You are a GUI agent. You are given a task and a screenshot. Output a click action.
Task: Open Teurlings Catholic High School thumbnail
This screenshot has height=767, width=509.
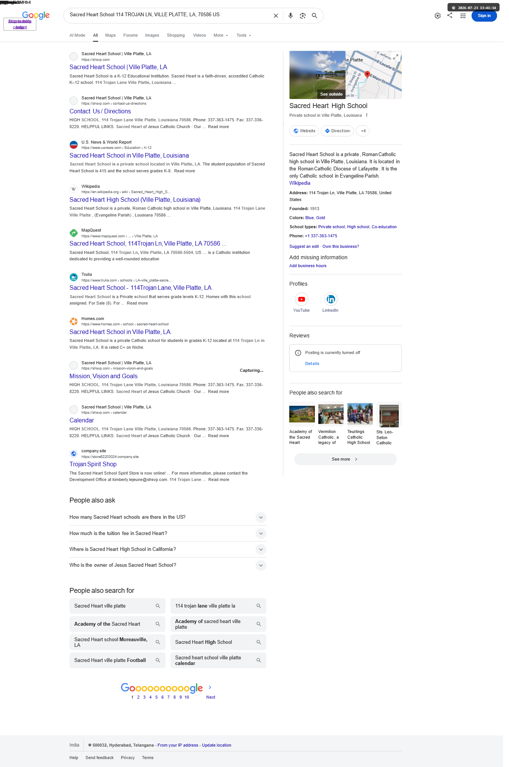360,414
